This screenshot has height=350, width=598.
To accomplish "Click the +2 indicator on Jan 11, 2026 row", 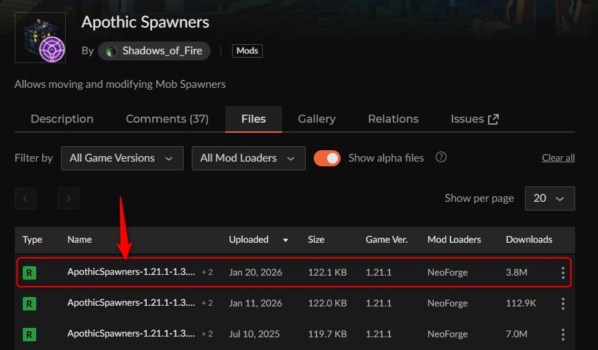I will click(207, 303).
